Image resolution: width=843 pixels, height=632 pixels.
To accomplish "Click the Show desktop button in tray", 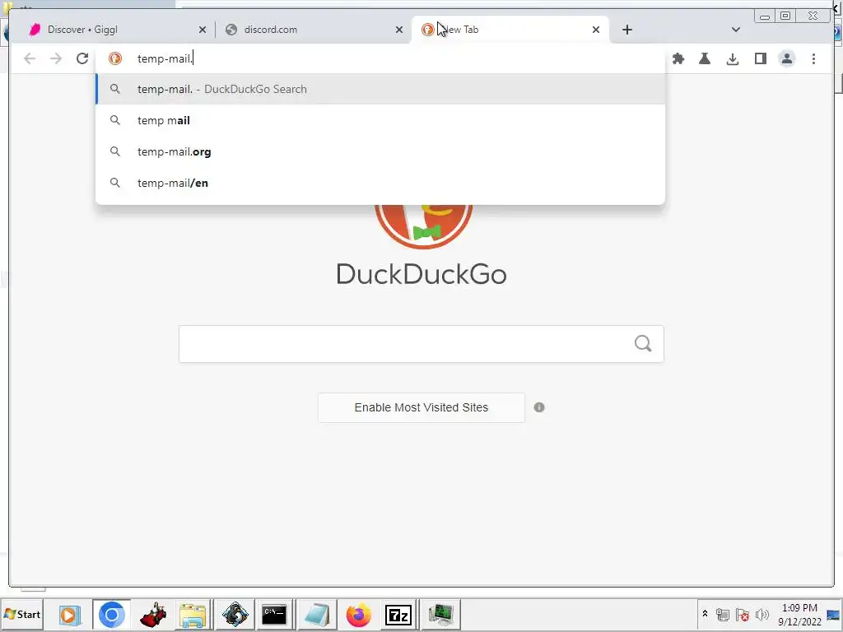I will pyautogui.click(x=833, y=614).
